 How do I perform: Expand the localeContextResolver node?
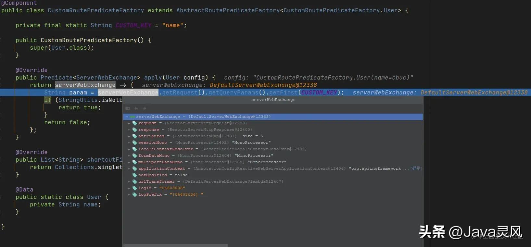(129, 149)
